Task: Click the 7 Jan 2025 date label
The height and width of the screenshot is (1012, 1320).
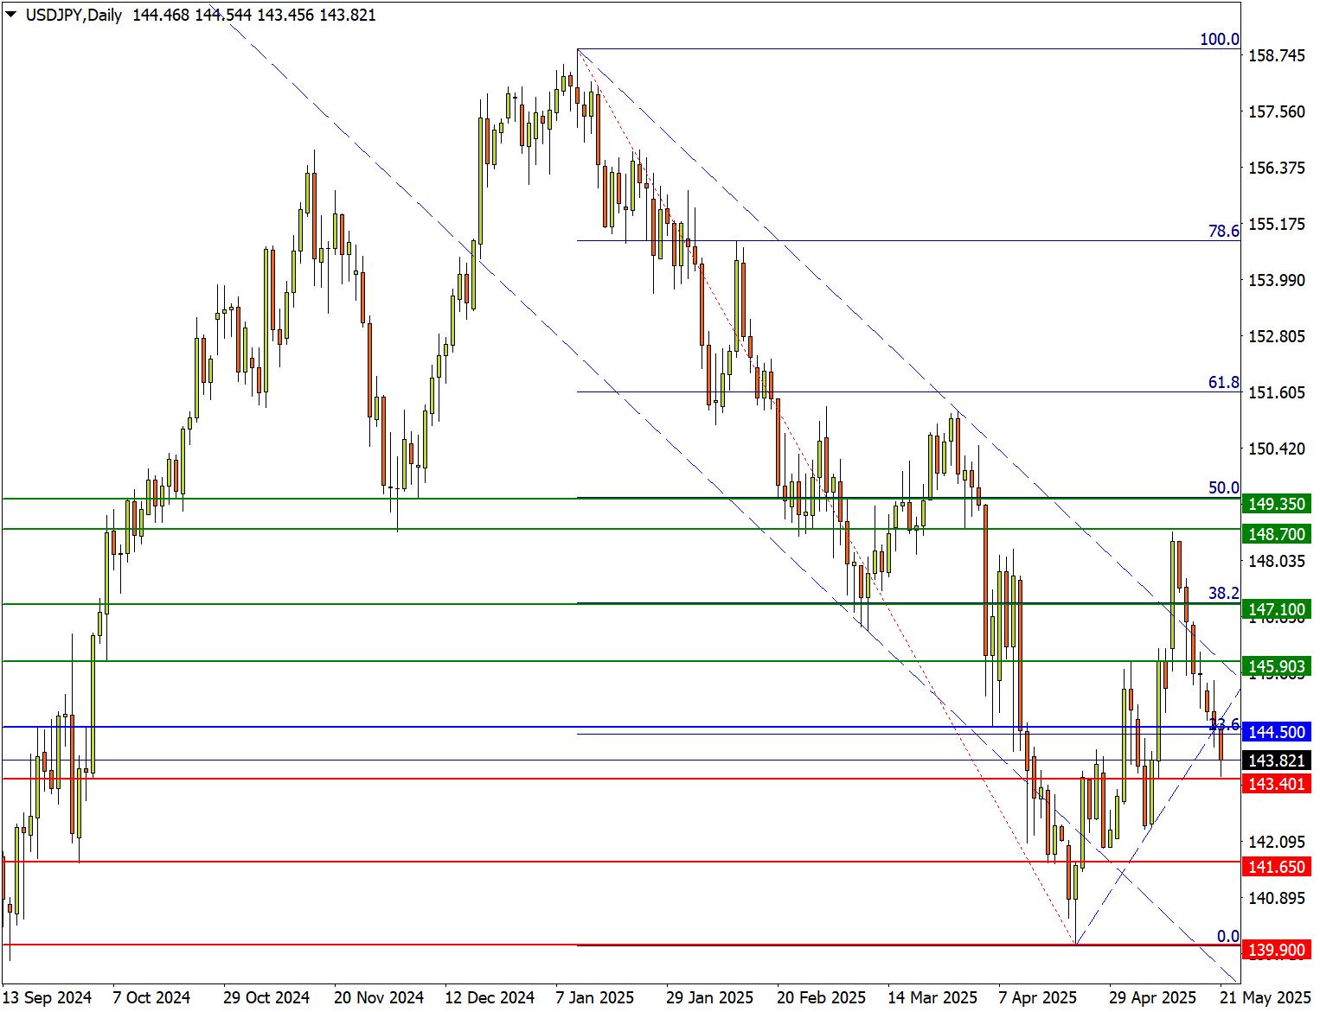Action: click(594, 997)
